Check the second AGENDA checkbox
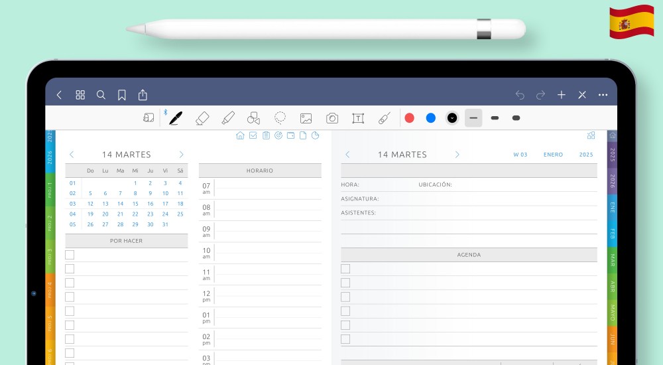 (x=345, y=283)
